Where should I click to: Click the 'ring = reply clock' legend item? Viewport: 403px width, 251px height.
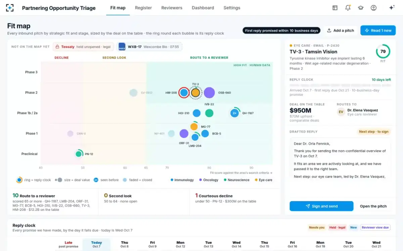pos(34,180)
